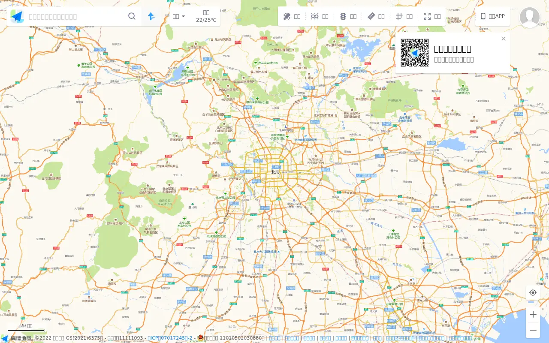Click the 大兴区 district label

[x=265, y=208]
